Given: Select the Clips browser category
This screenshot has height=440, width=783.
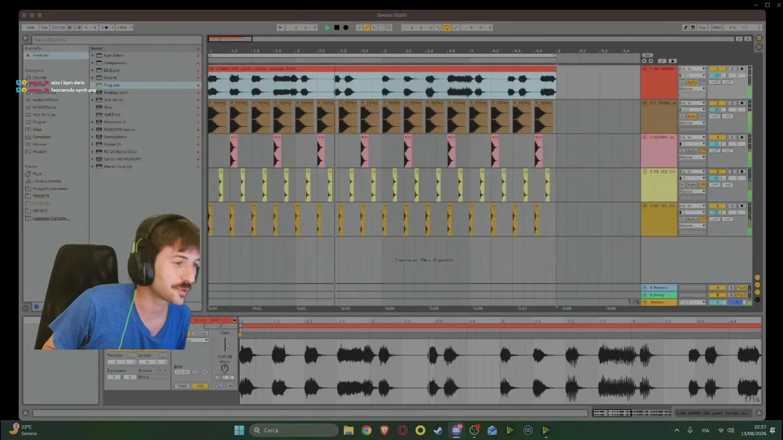Looking at the screenshot, I should (37, 129).
